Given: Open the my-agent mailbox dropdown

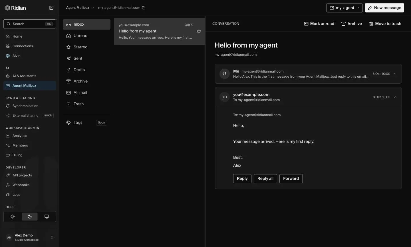Looking at the screenshot, I should tap(344, 8).
